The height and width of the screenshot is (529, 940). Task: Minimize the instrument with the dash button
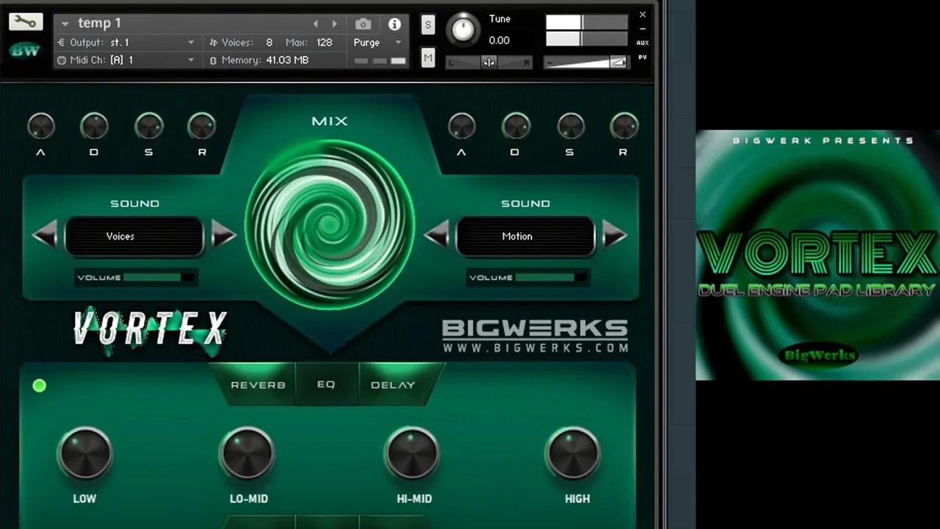point(643,29)
